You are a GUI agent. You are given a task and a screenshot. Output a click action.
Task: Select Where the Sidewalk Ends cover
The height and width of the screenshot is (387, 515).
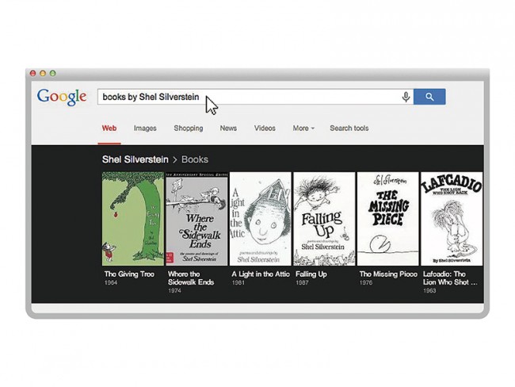[196, 219]
